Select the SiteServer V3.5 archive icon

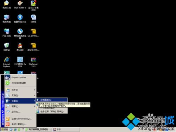pyautogui.click(x=33, y=62)
